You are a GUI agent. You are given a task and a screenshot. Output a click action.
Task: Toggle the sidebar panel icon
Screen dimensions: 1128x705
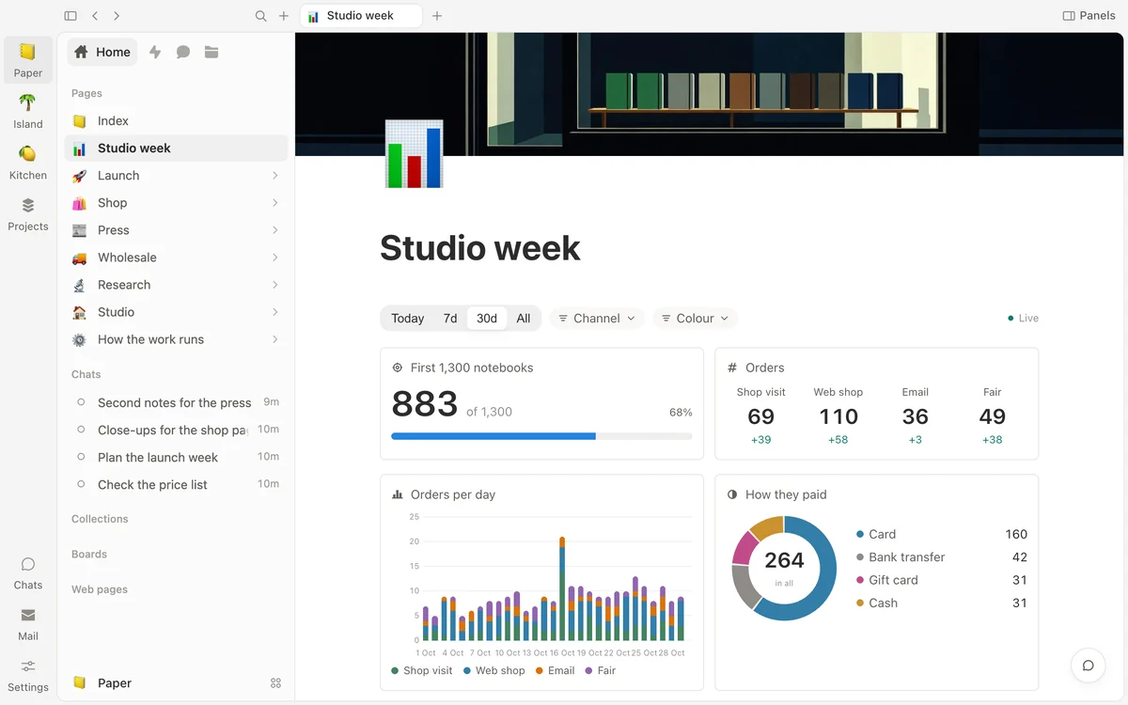point(70,16)
